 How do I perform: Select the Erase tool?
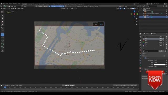(x=2, y=22)
